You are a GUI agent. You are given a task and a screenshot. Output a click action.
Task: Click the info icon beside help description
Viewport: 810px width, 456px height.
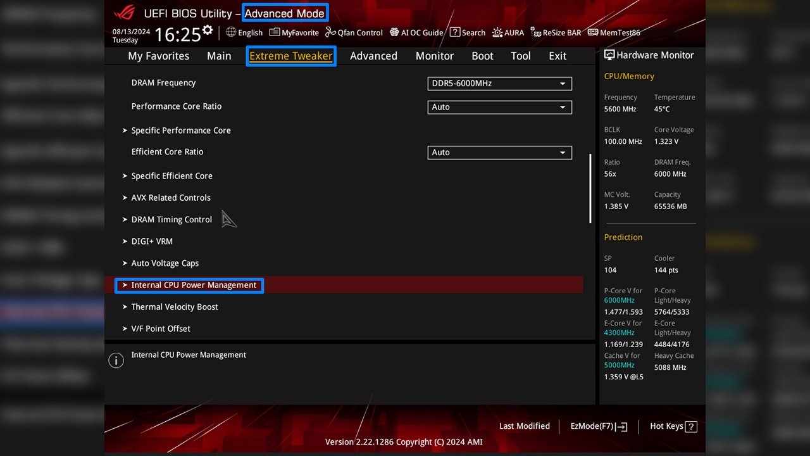116,360
